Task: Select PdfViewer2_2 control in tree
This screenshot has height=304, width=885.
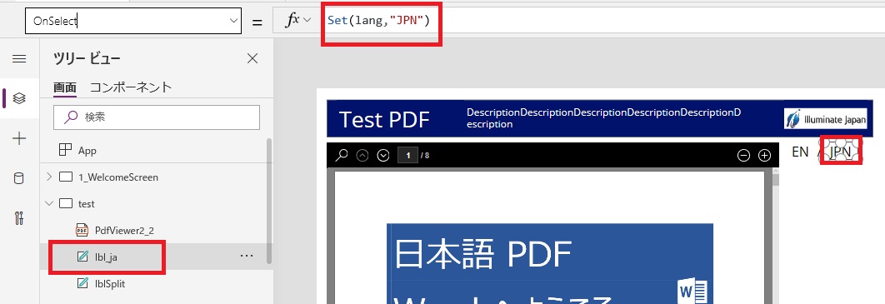Action: point(124,230)
